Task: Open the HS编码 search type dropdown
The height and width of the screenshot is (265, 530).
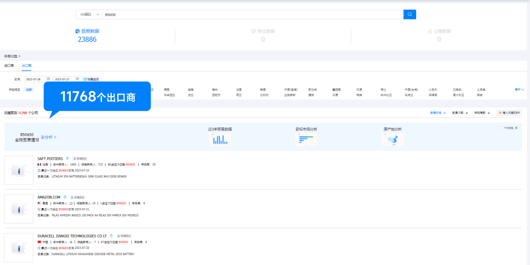Action: tap(89, 15)
